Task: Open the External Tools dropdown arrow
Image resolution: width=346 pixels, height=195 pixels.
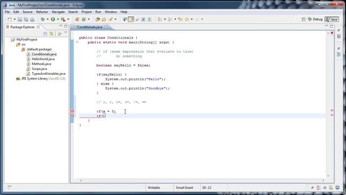Action: coord(68,19)
